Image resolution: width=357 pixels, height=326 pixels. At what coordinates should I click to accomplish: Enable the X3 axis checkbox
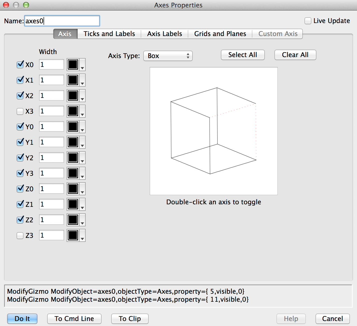[20, 111]
